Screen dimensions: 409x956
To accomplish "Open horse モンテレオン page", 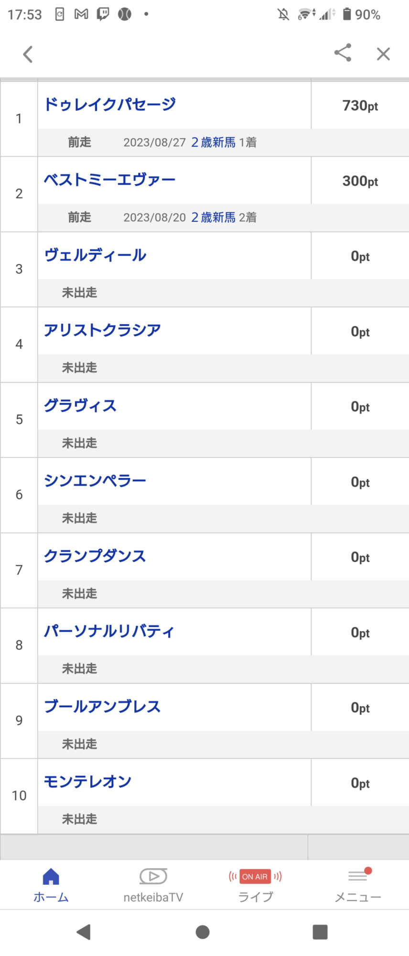I will coord(88,782).
